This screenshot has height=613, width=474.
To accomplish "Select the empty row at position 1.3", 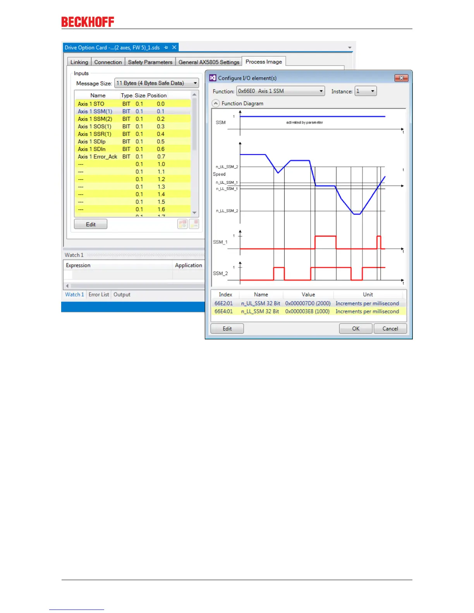I will (x=132, y=187).
